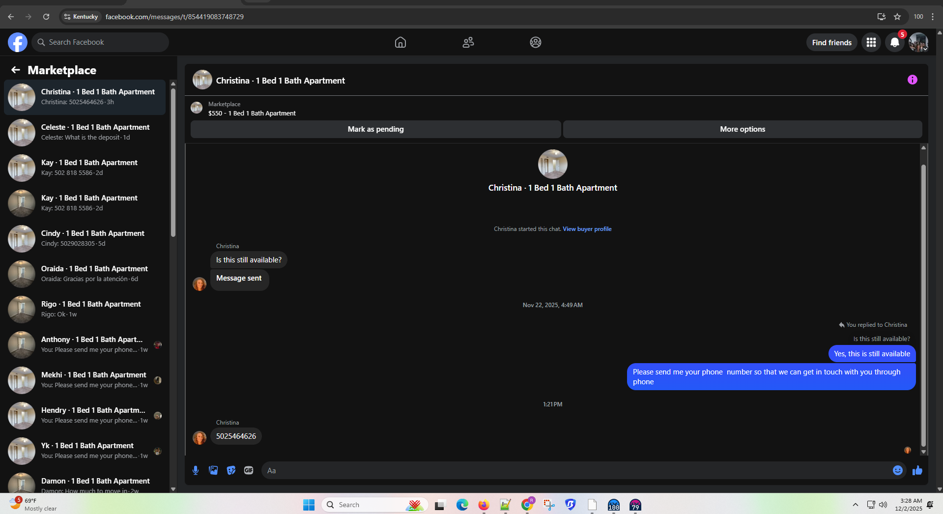Image resolution: width=943 pixels, height=514 pixels.
Task: Open the notifications bell icon
Action: click(895, 42)
